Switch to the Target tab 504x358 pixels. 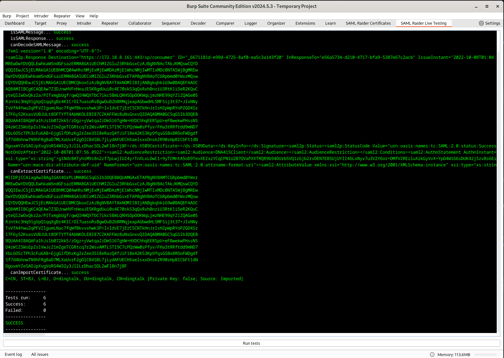point(40,23)
